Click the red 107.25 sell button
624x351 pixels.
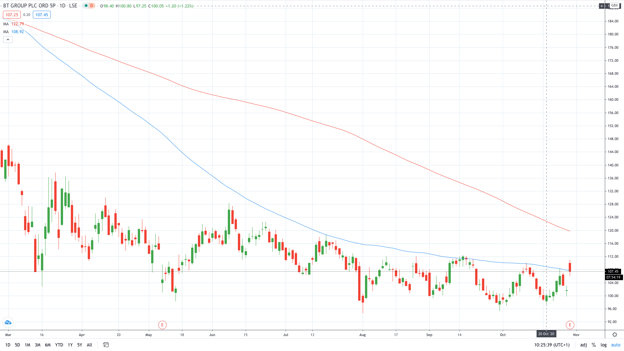pyautogui.click(x=12, y=15)
